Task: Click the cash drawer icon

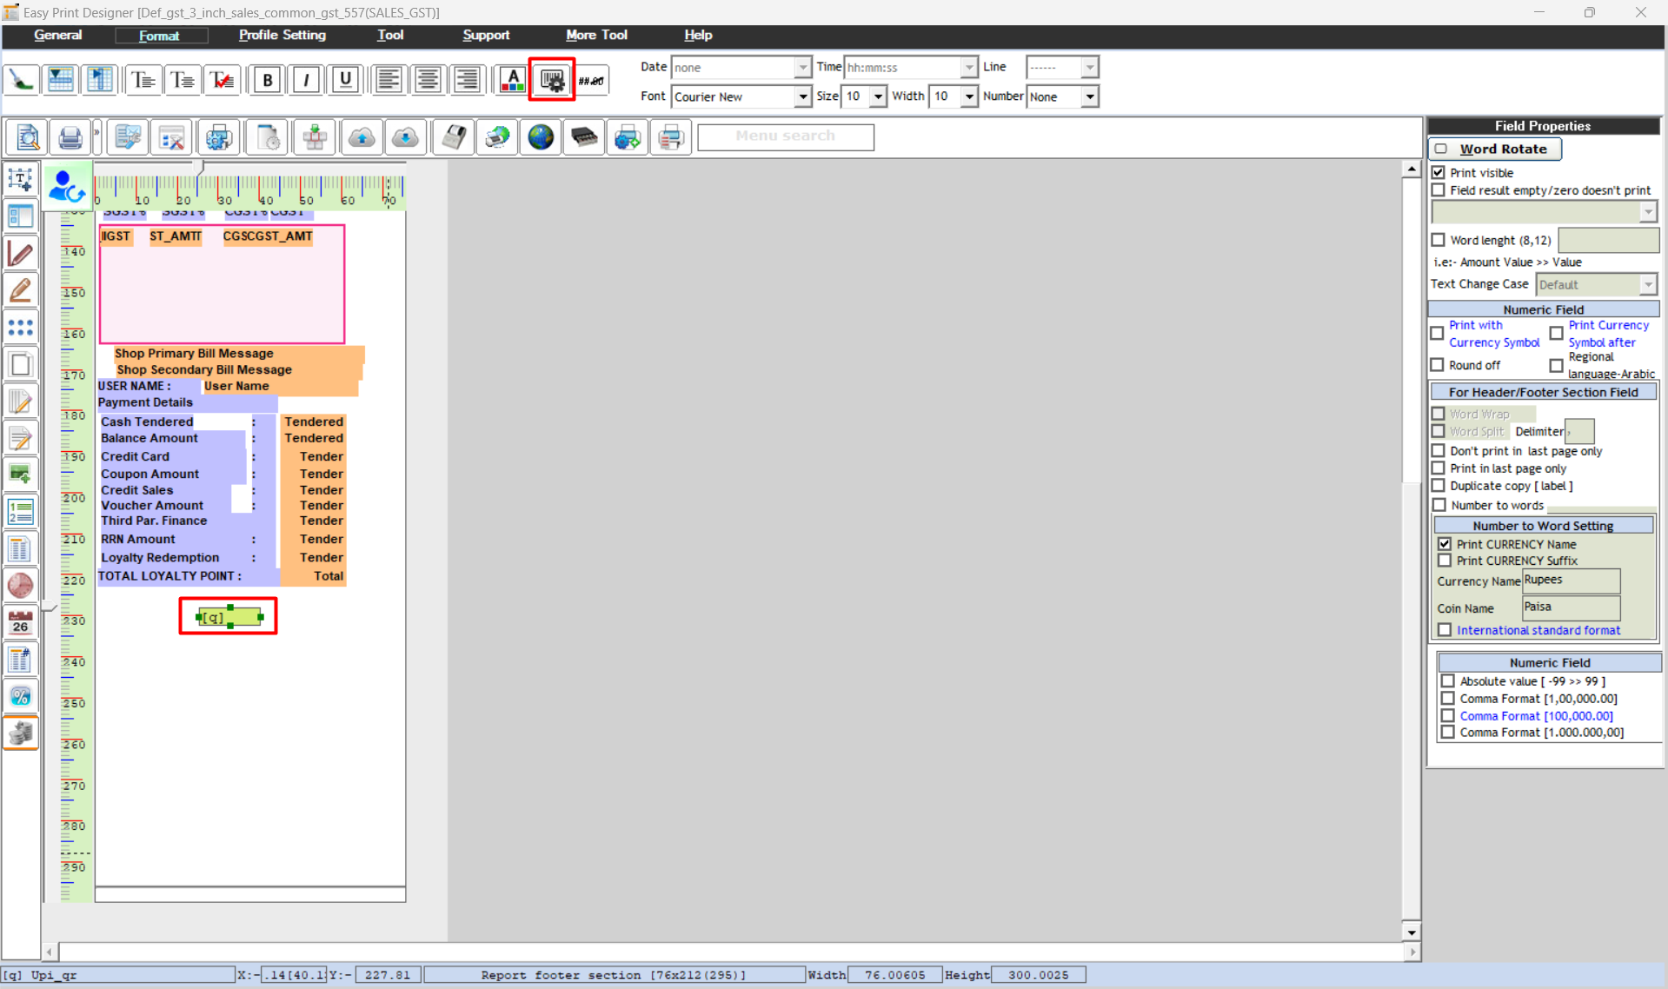Action: pos(584,137)
